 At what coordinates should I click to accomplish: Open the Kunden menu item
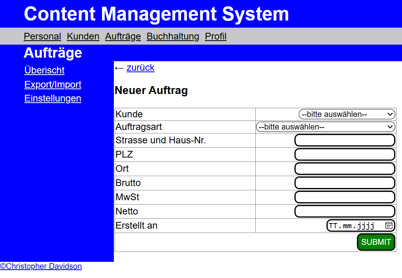click(83, 36)
